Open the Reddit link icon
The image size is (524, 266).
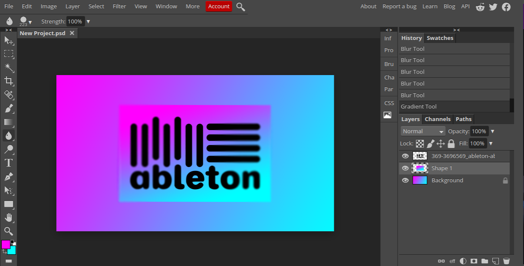(x=480, y=7)
